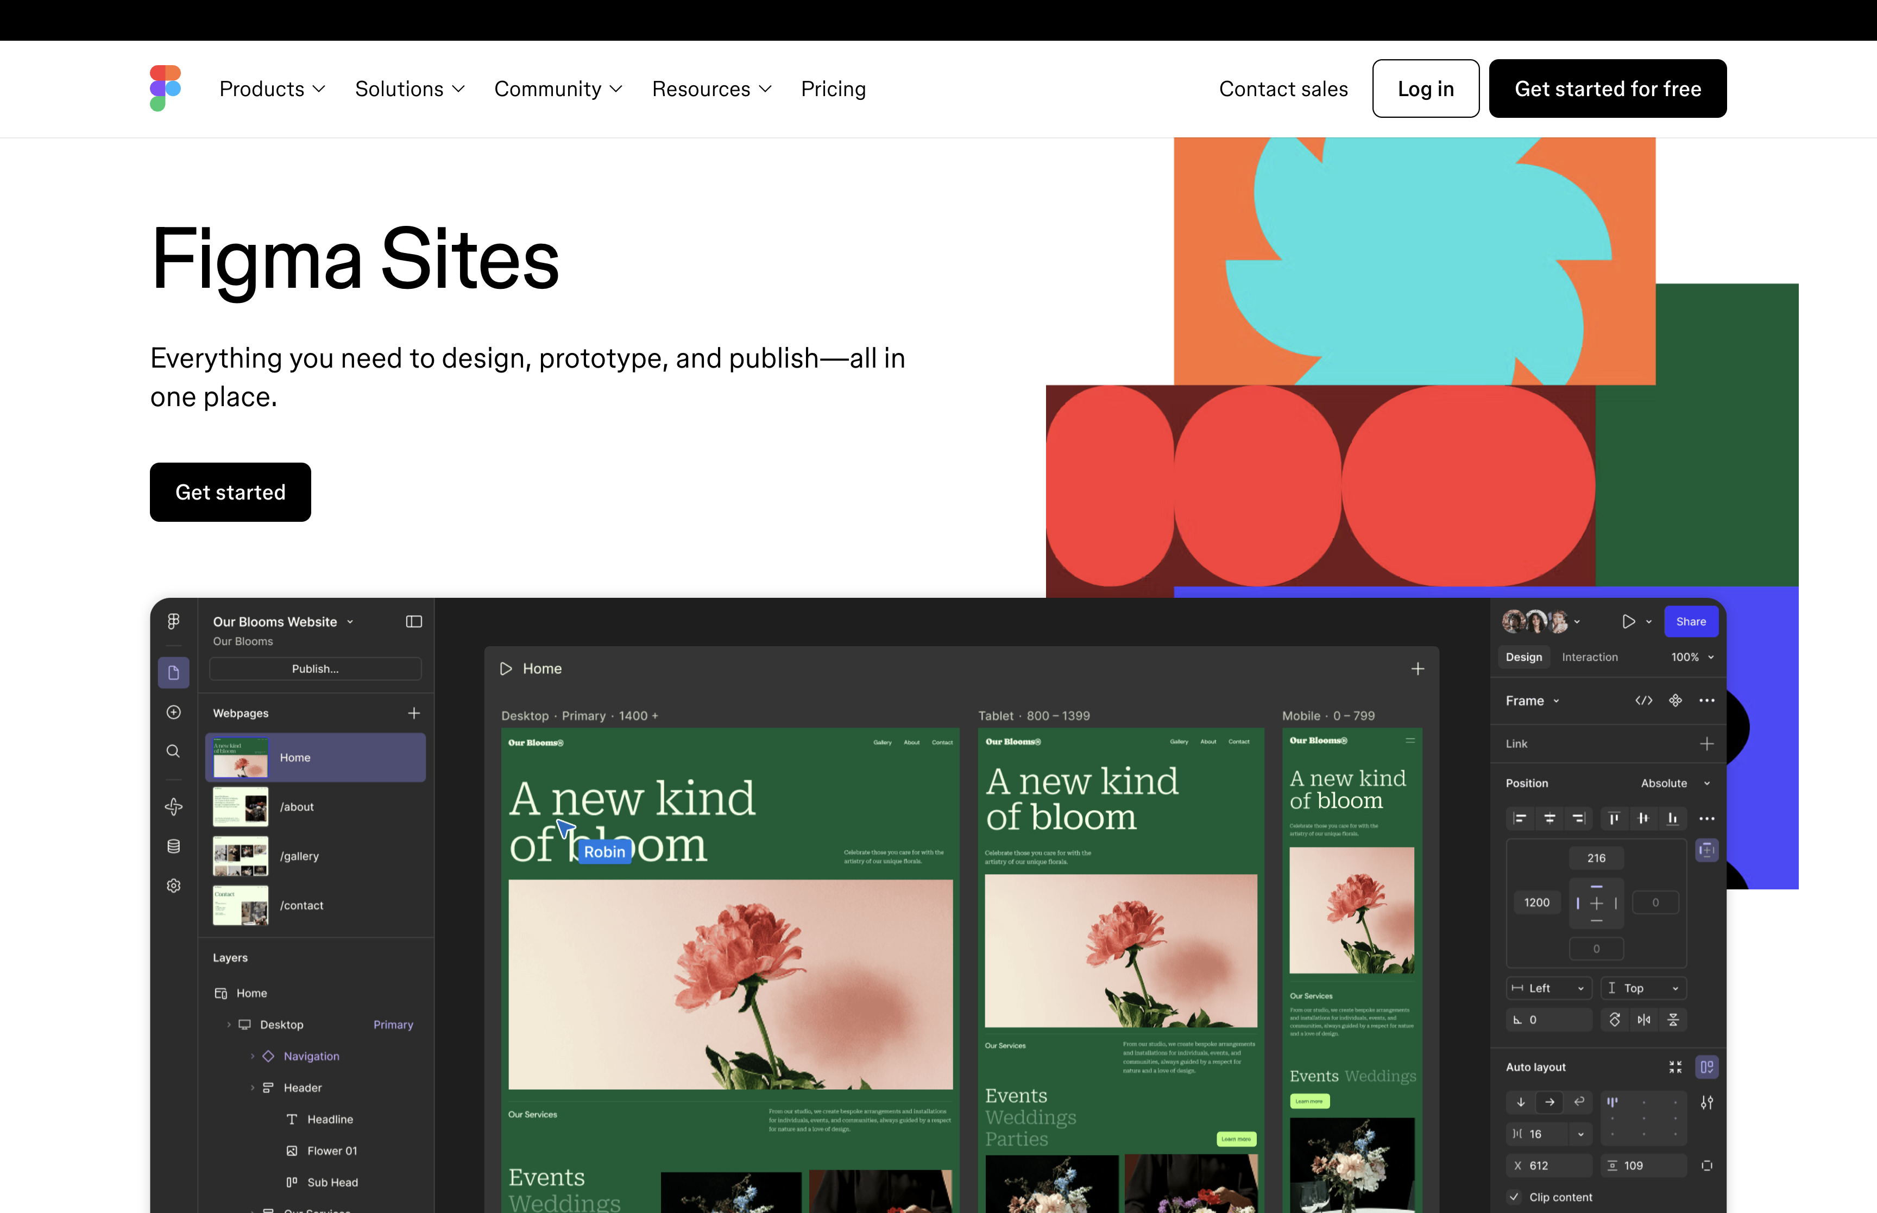This screenshot has width=1877, height=1213.
Task: Open the Resources dropdown menu
Action: pyautogui.click(x=711, y=89)
